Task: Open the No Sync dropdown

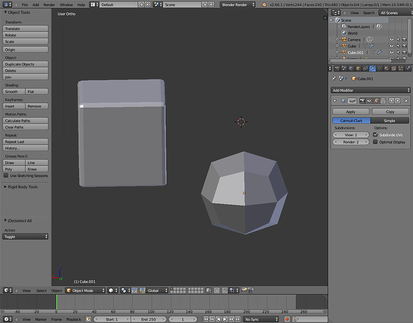Action: coord(261,319)
